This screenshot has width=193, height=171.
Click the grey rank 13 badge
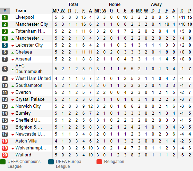[x=5, y=106]
